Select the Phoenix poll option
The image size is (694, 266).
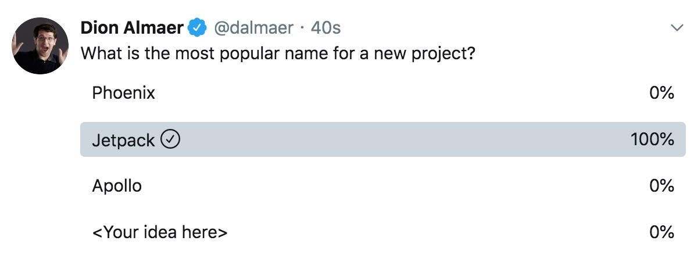point(123,93)
